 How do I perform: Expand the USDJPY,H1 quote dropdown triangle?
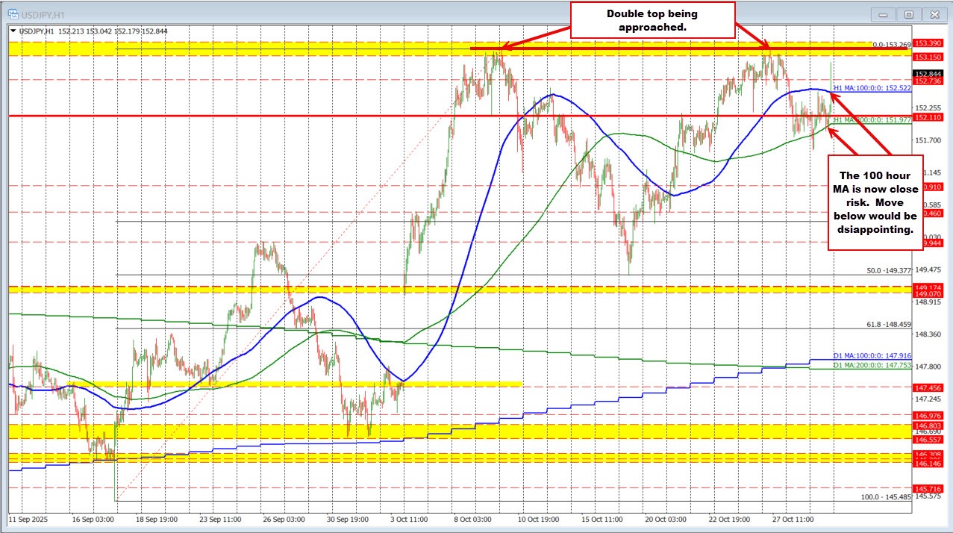[x=13, y=31]
